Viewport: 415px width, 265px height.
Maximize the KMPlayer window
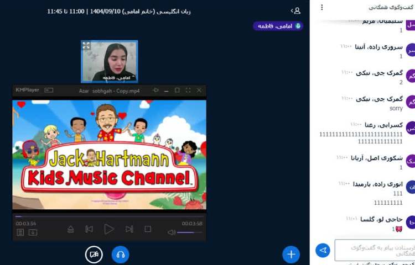click(x=177, y=91)
